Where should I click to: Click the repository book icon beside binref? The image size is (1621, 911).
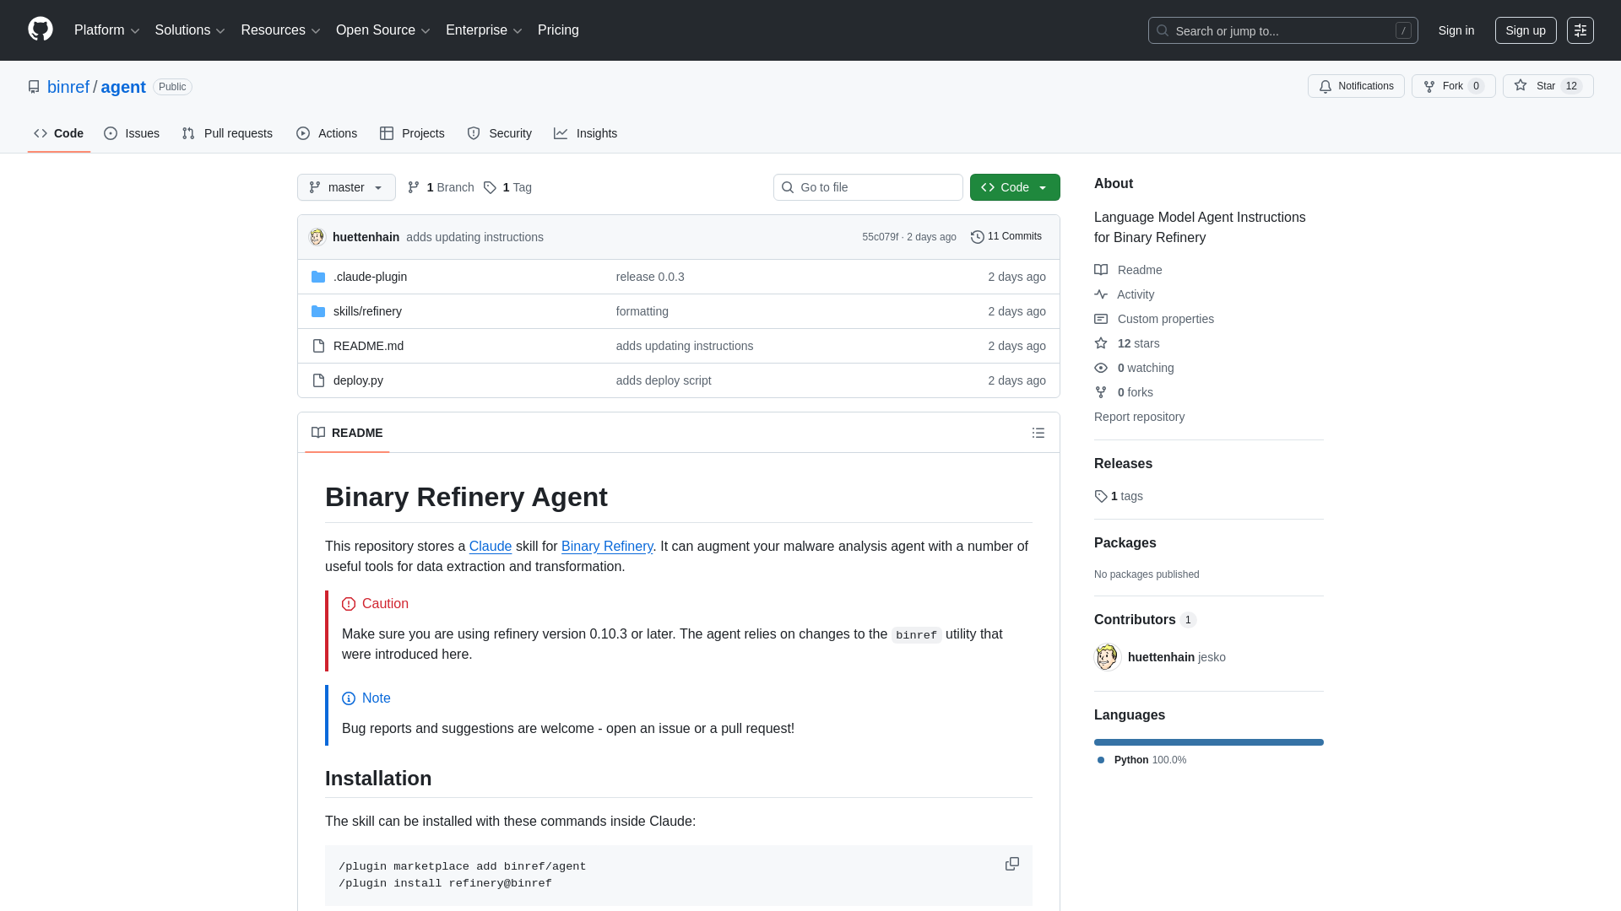(34, 86)
